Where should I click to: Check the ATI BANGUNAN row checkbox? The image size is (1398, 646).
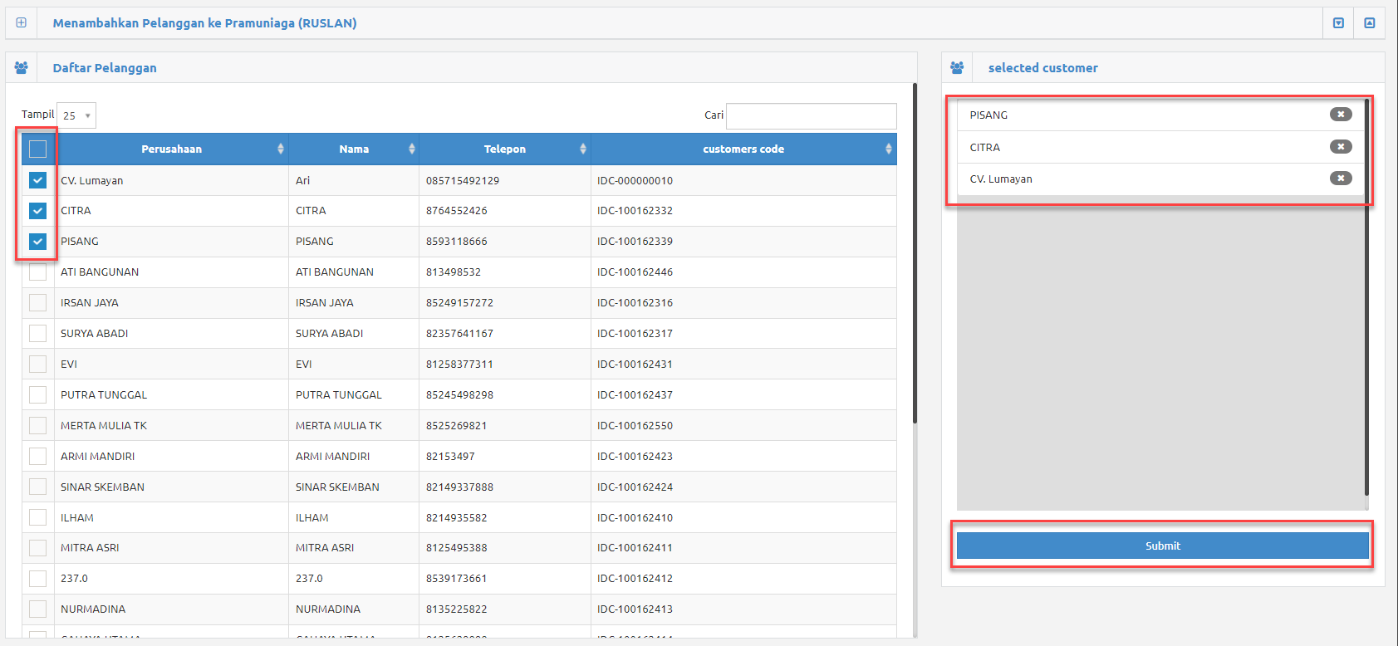point(37,272)
